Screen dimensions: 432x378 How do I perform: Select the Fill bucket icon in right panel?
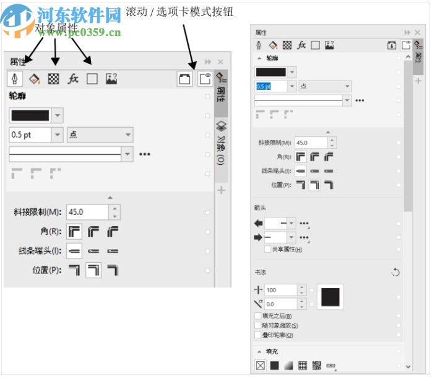(273, 45)
